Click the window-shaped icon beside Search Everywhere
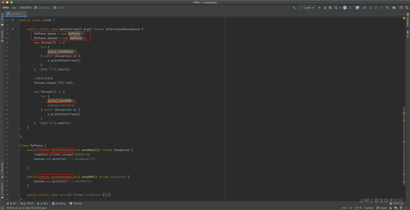The height and width of the screenshot is (210, 410). point(401,8)
